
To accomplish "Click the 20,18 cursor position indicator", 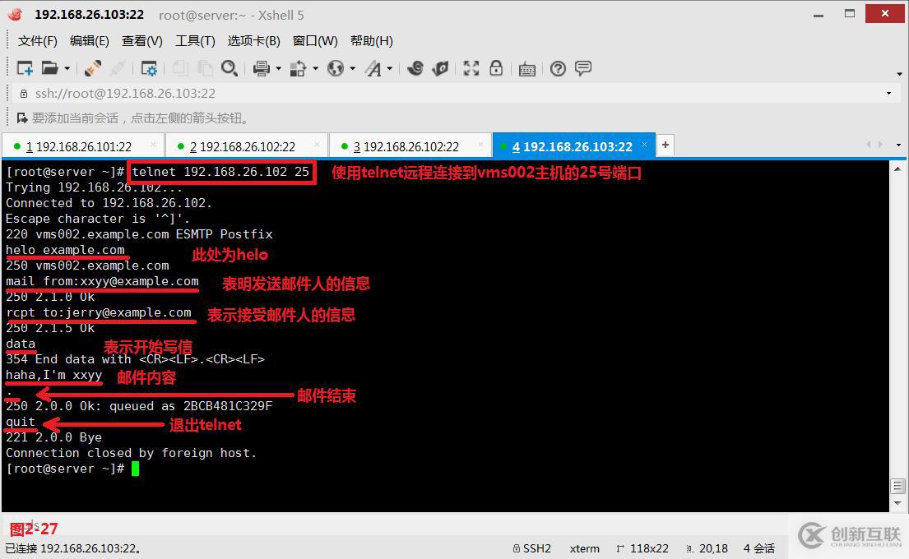I will tap(707, 548).
